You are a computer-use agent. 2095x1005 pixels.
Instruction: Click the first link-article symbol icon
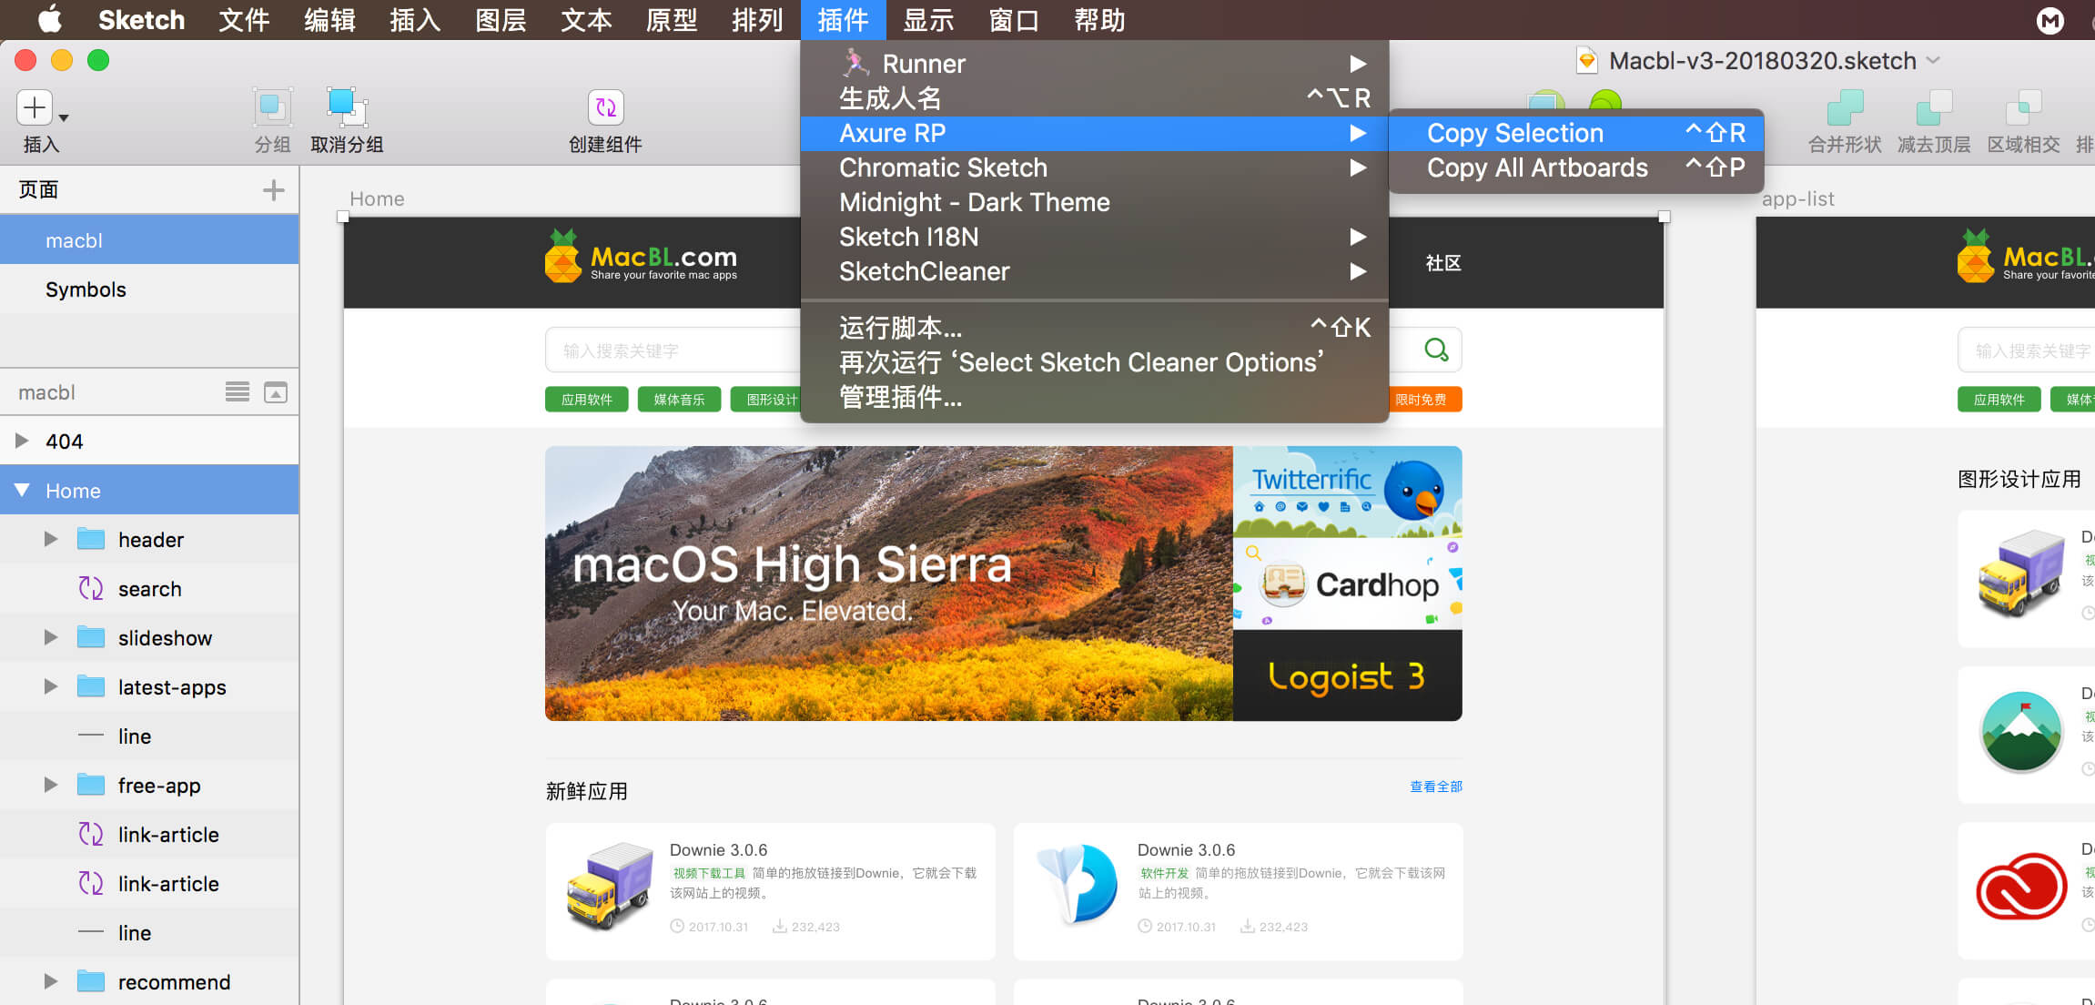pos(90,834)
